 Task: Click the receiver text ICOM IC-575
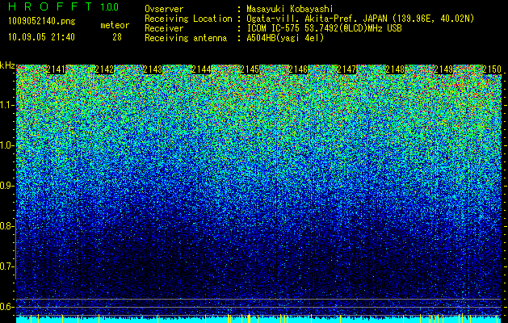tap(273, 28)
